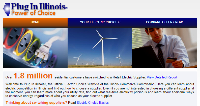Click the Plug In Illinois logo title

(x=38, y=7)
